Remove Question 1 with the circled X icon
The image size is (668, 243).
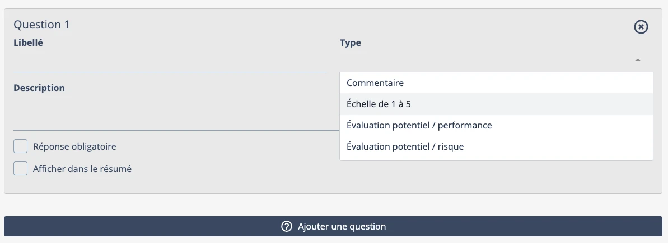point(641,27)
